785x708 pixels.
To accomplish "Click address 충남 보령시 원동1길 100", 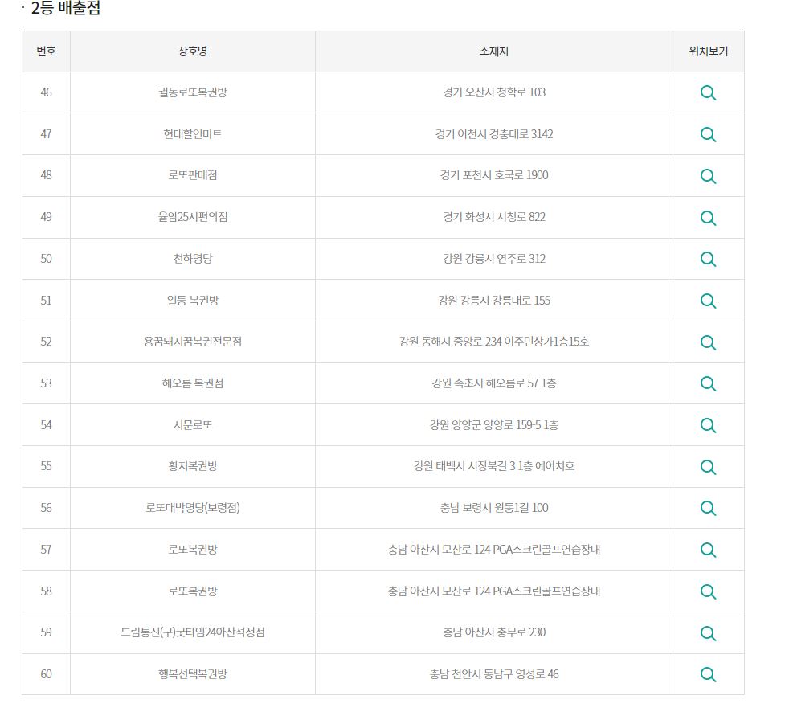I will point(494,508).
